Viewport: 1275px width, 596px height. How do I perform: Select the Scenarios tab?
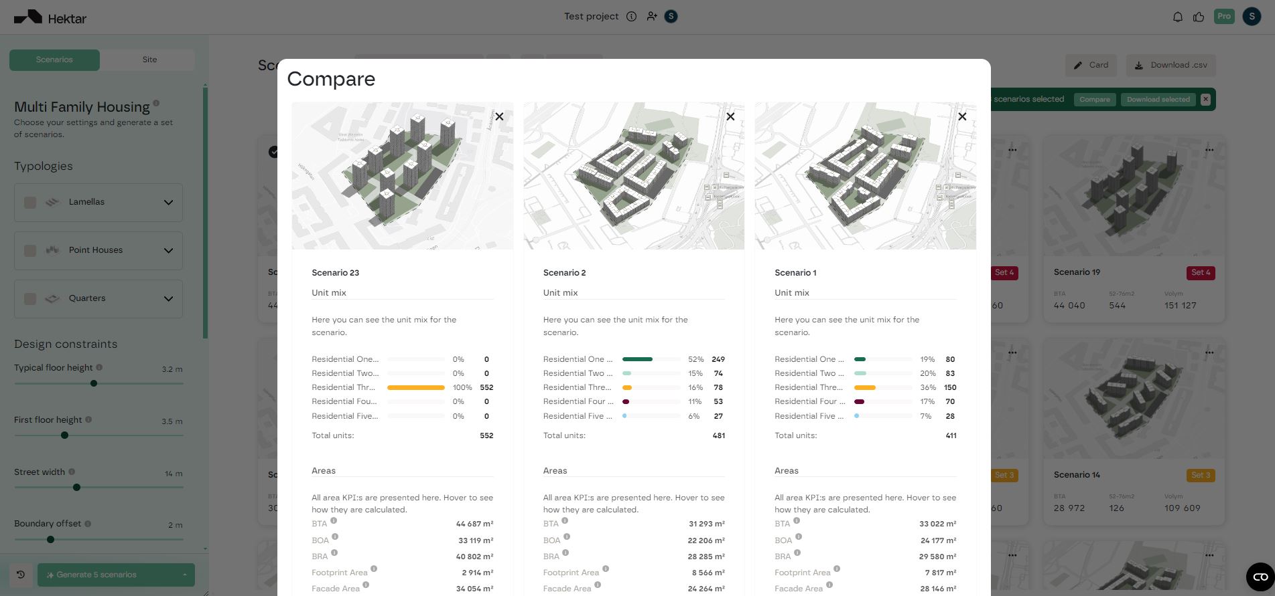[x=54, y=60]
